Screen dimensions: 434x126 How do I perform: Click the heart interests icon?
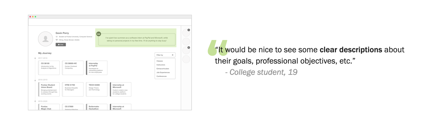point(57,40)
